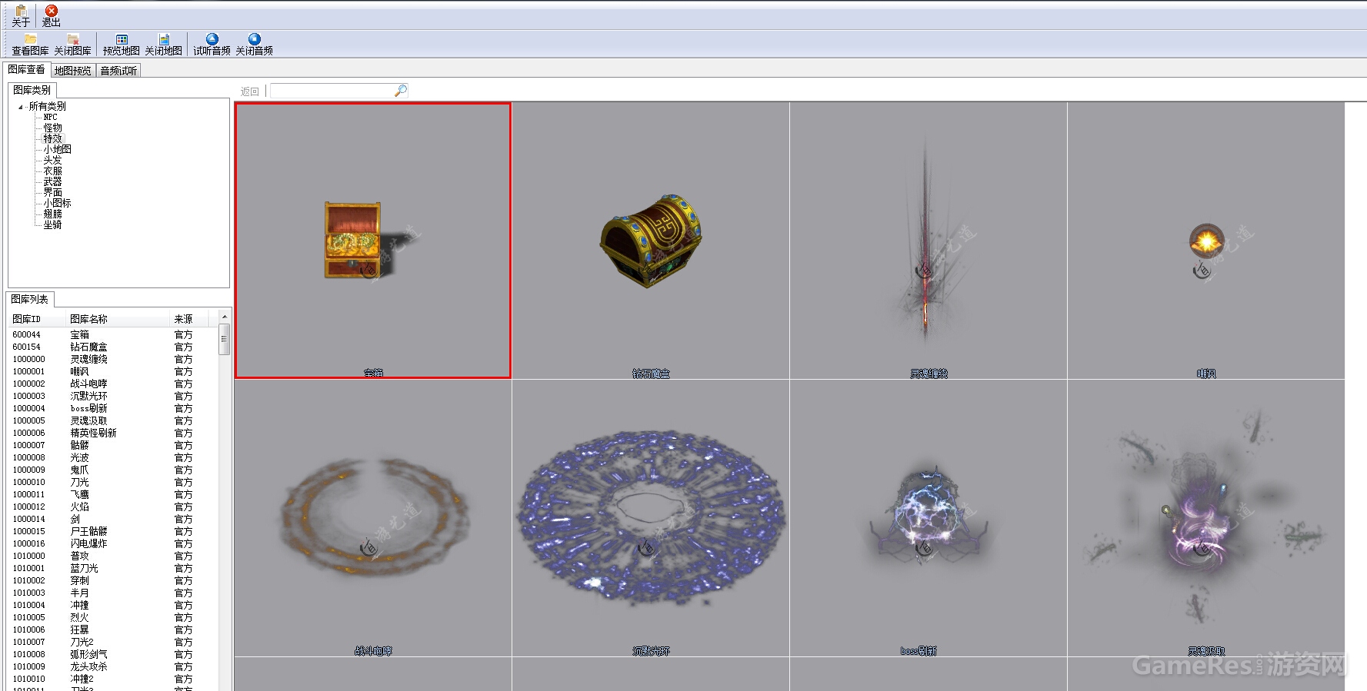Image resolution: width=1367 pixels, height=691 pixels.
Task: Click the 返回 back button
Action: [250, 91]
